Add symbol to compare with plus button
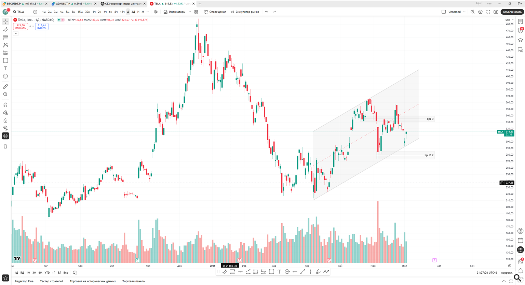The height and width of the screenshot is (285, 525). [x=35, y=12]
